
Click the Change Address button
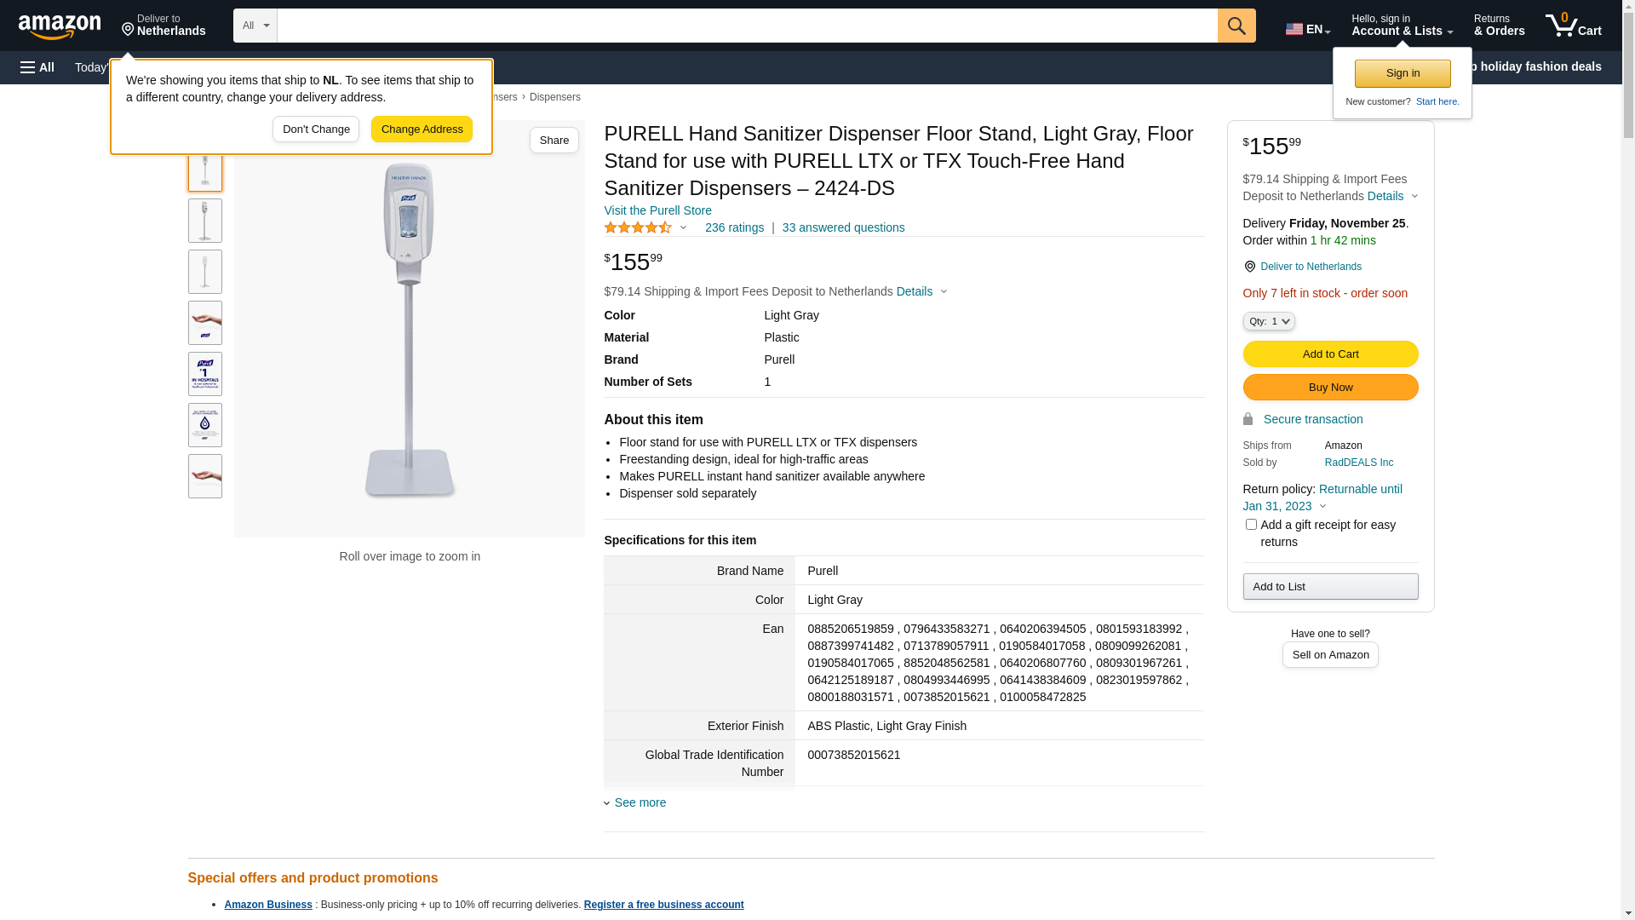[422, 129]
